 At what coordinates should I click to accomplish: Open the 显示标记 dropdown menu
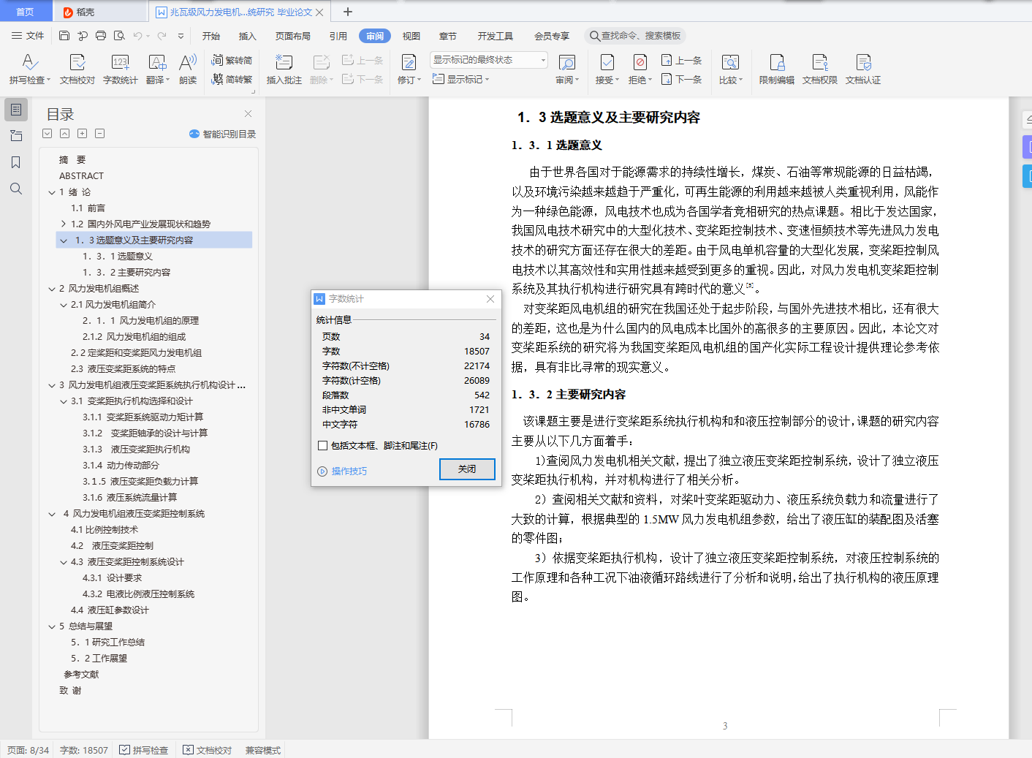[x=460, y=79]
